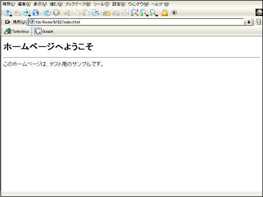Click the Up navigation arrow icon
This screenshot has width=263, height=197.
point(7,12)
